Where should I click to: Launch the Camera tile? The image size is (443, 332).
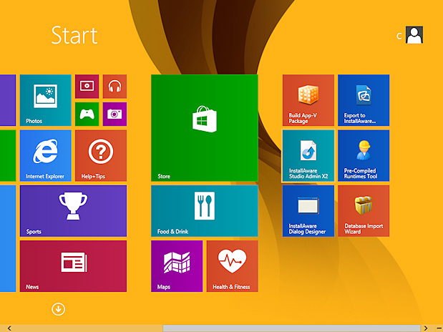pyautogui.click(x=115, y=114)
